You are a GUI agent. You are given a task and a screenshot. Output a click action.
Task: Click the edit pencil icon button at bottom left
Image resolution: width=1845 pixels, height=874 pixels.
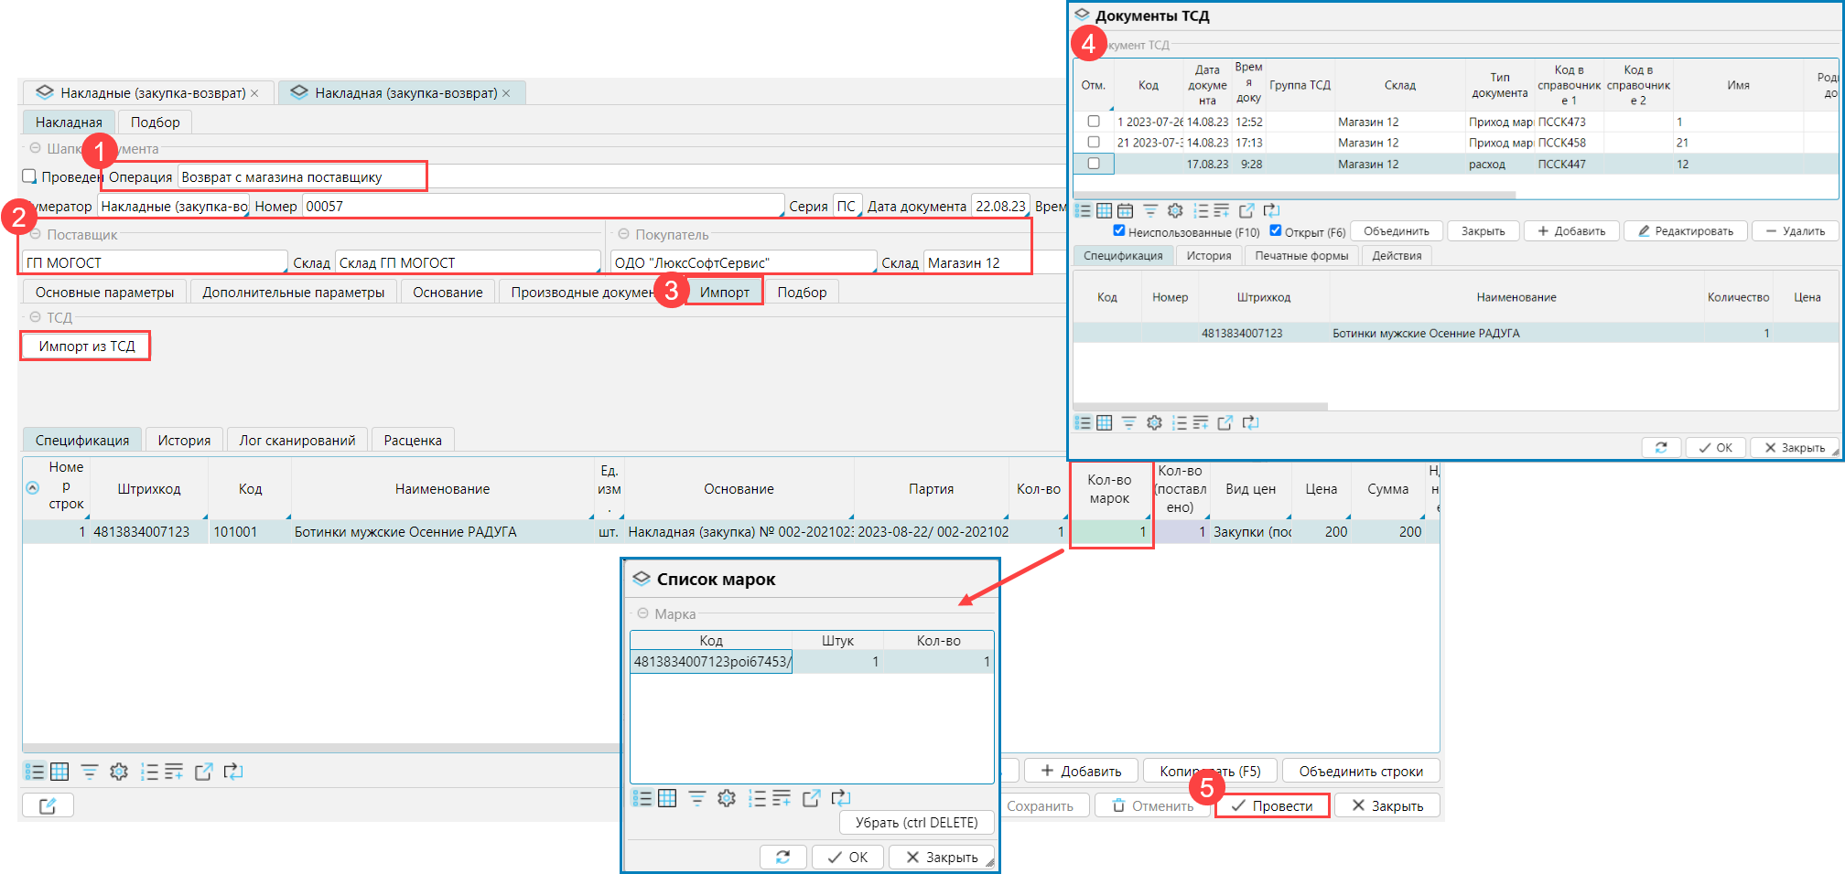[x=48, y=805]
